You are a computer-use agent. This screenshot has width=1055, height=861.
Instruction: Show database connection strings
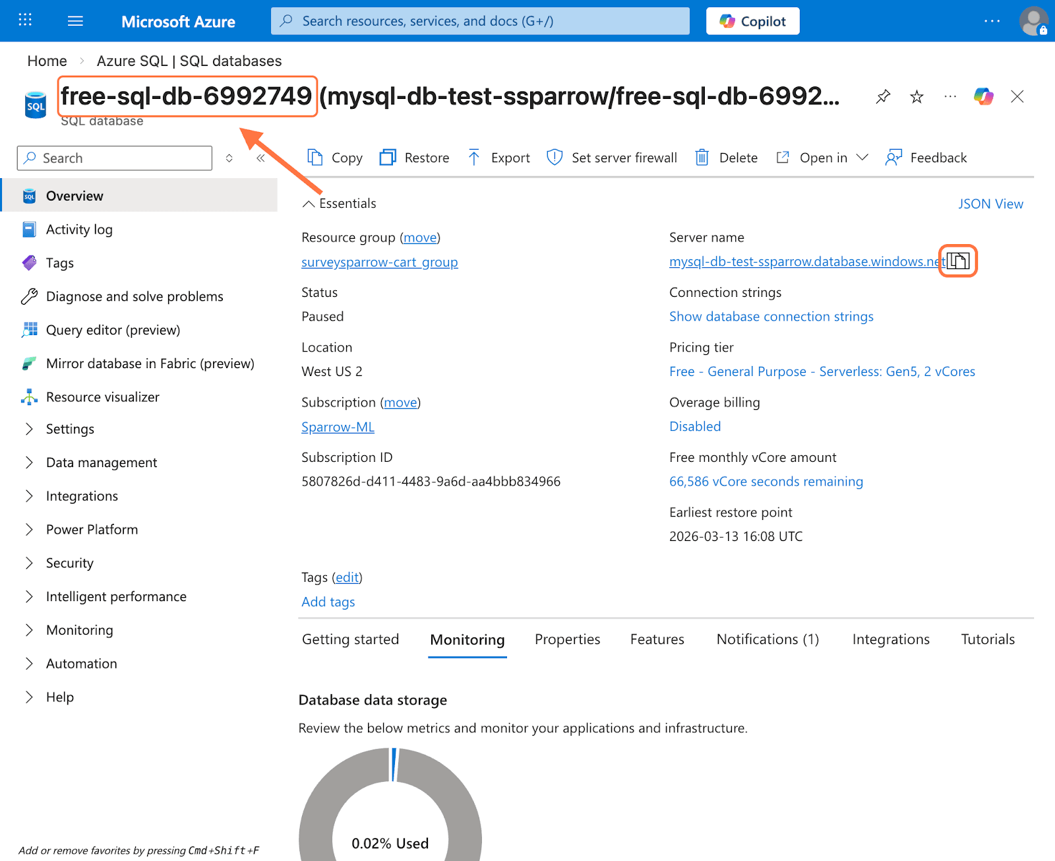pos(771,317)
